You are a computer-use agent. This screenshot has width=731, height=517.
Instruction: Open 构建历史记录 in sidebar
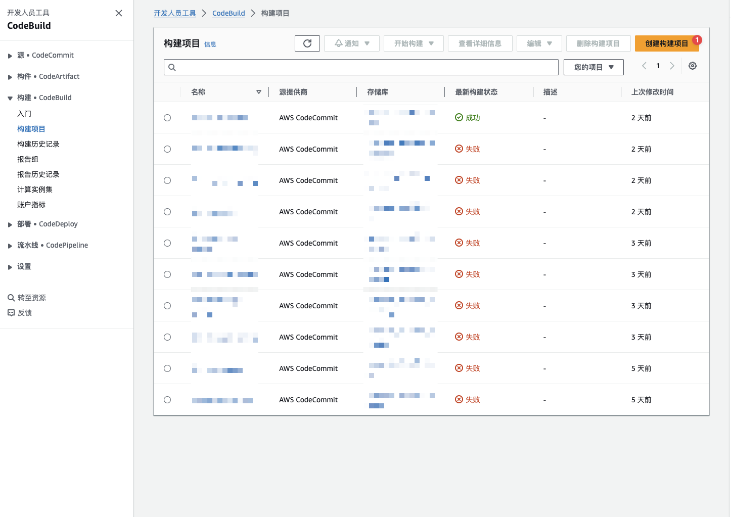(x=38, y=144)
